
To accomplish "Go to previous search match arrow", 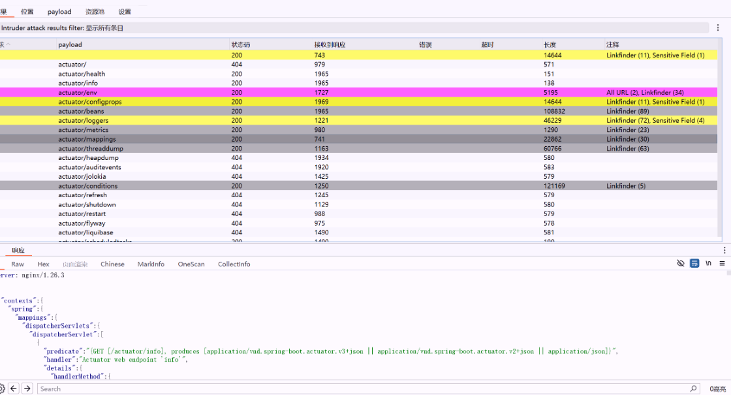I will (14, 388).
